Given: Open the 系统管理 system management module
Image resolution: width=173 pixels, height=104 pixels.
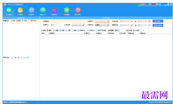Looking at the screenshot, I should [x=67, y=11].
